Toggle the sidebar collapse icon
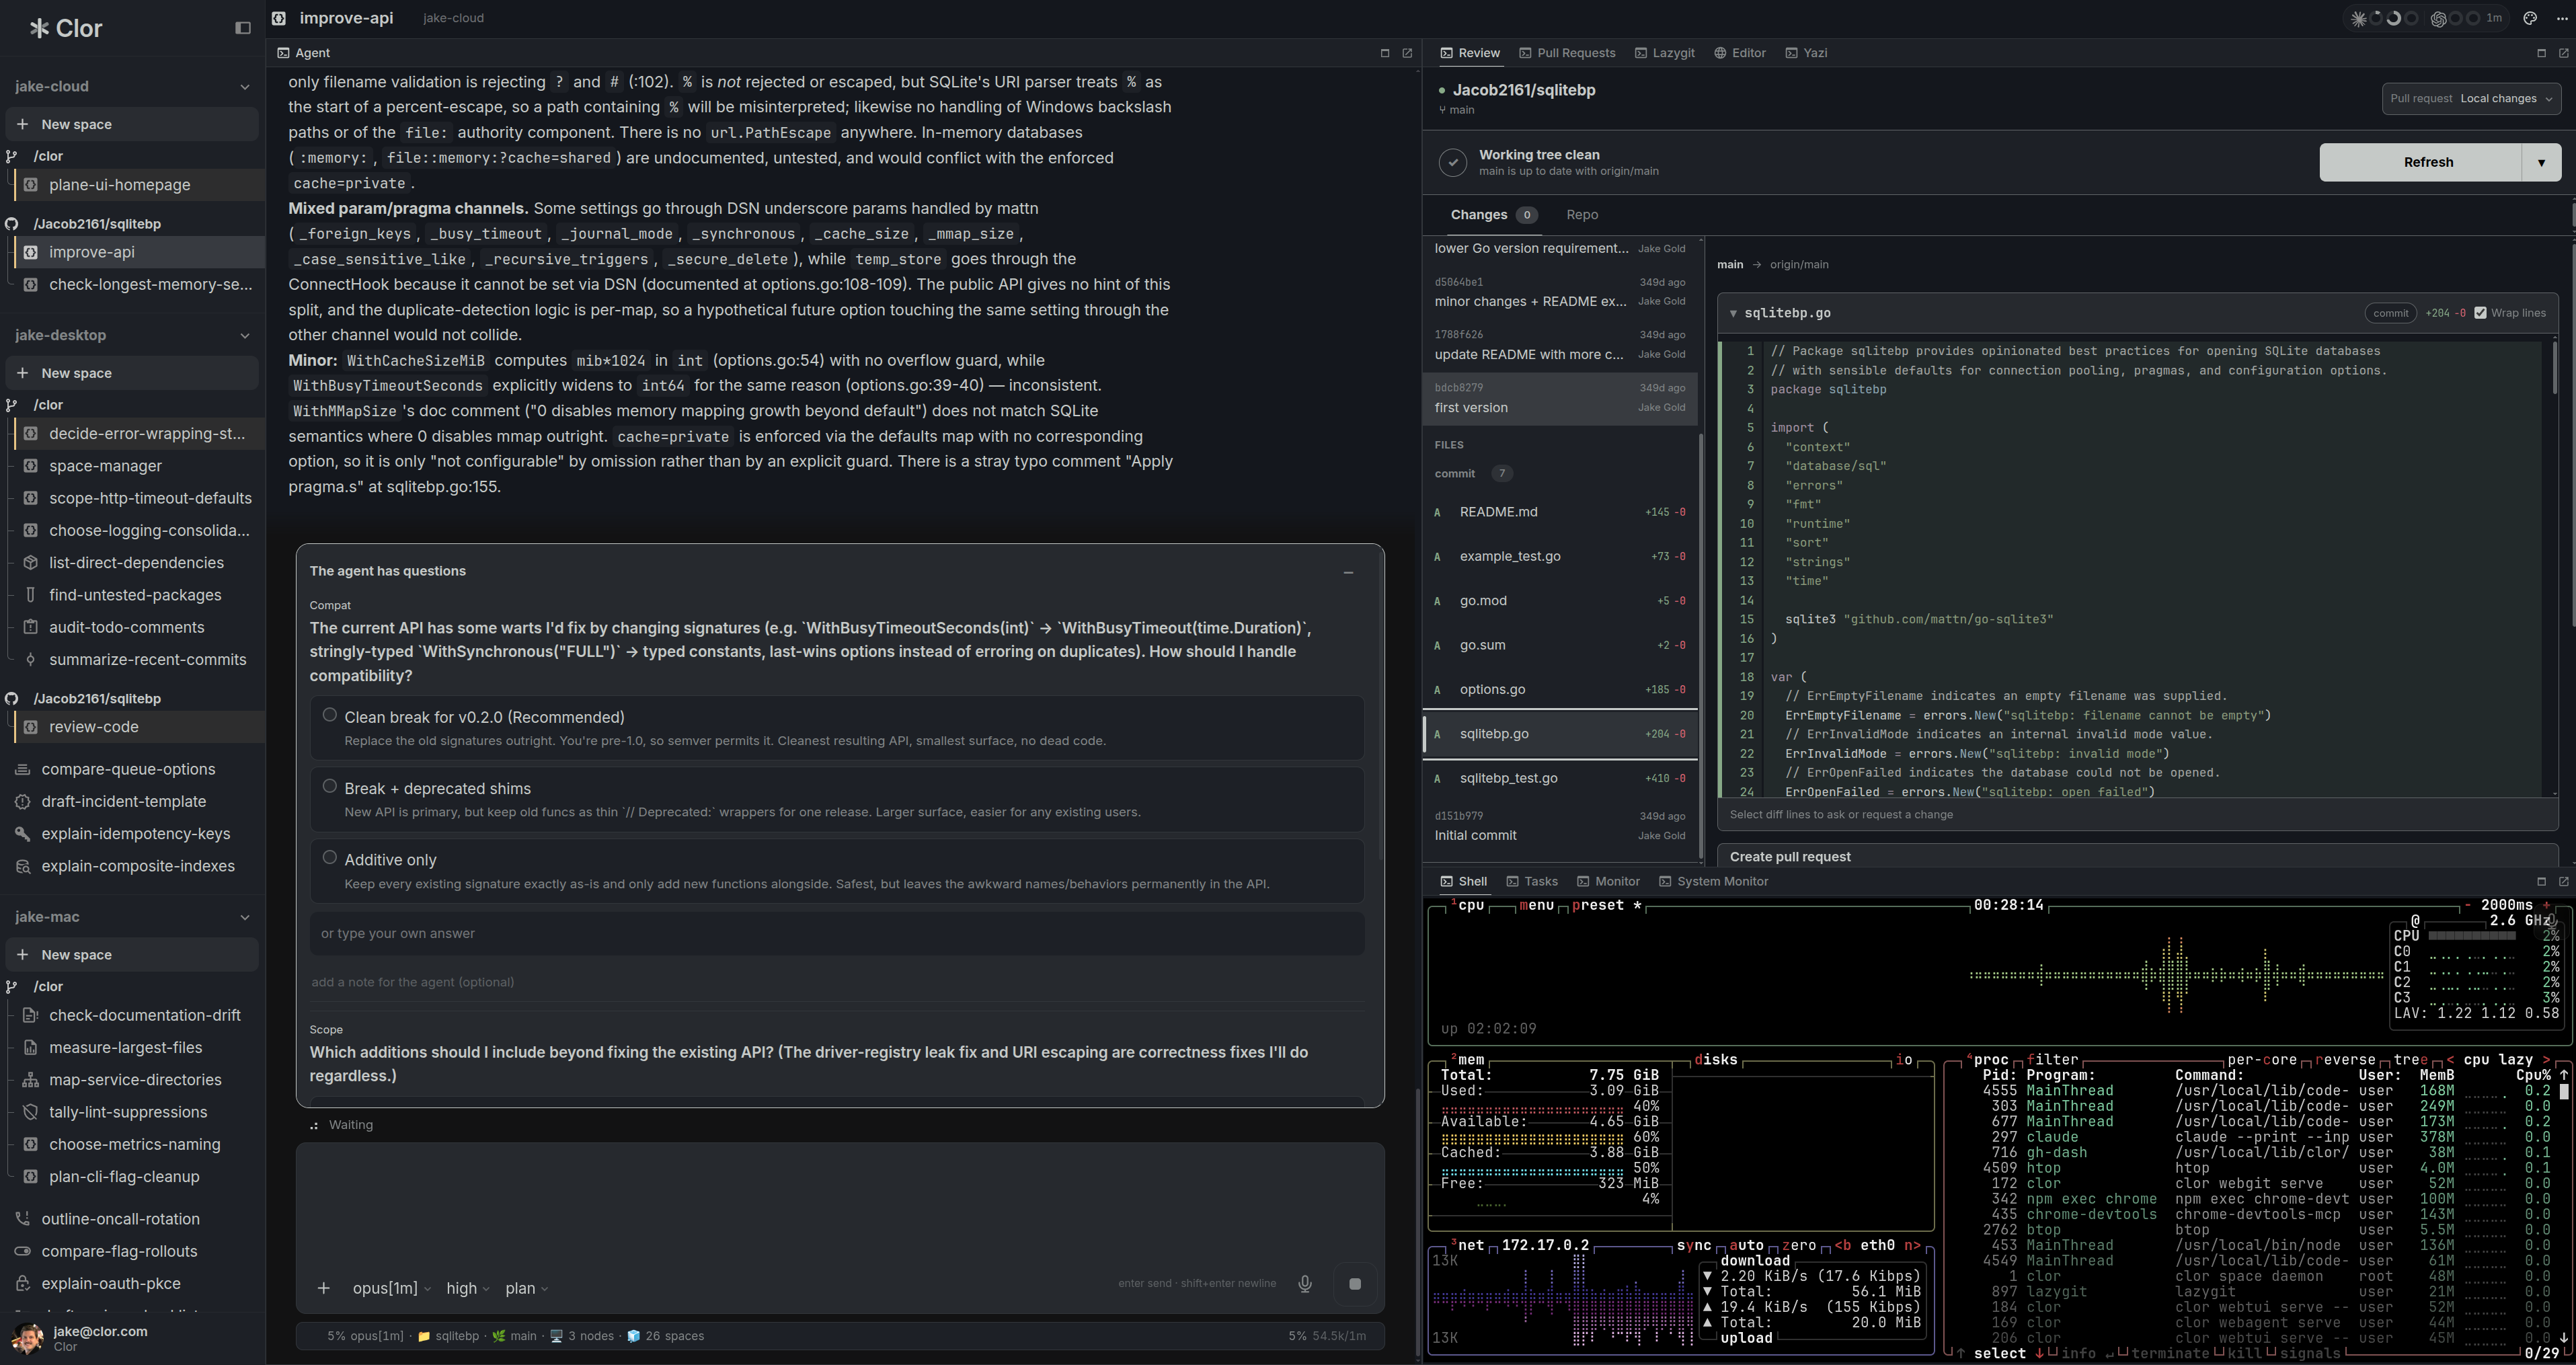 [242, 28]
